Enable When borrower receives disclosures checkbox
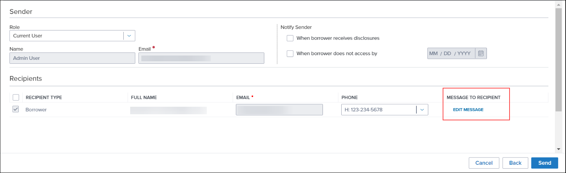 click(x=290, y=38)
